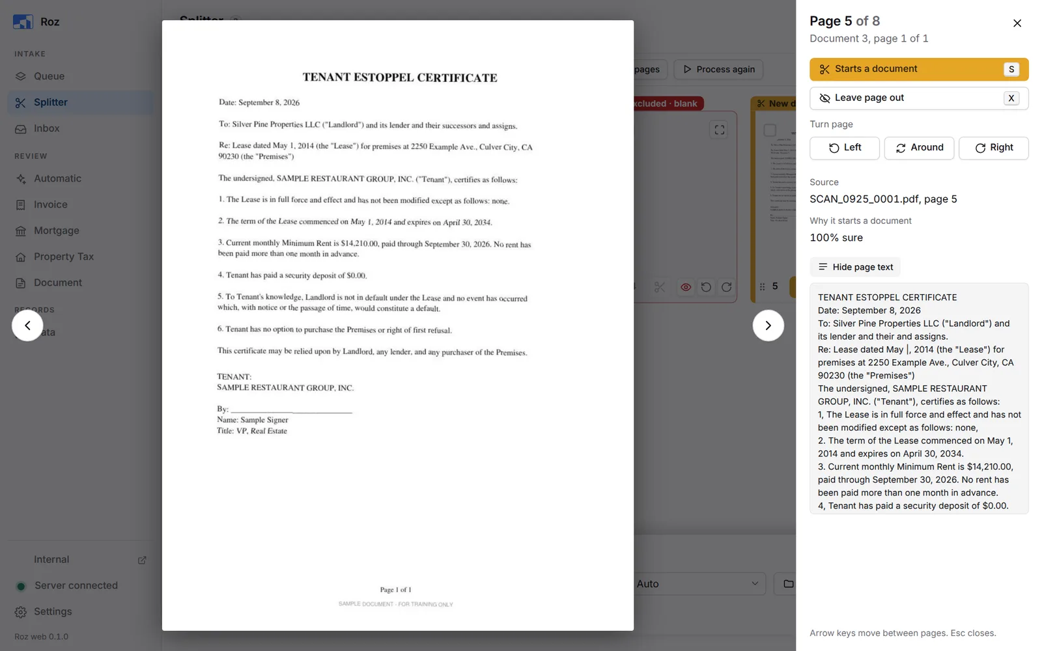Expand blank page thumbnail fullscreen icon
Image resolution: width=1042 pixels, height=651 pixels.
pyautogui.click(x=719, y=130)
